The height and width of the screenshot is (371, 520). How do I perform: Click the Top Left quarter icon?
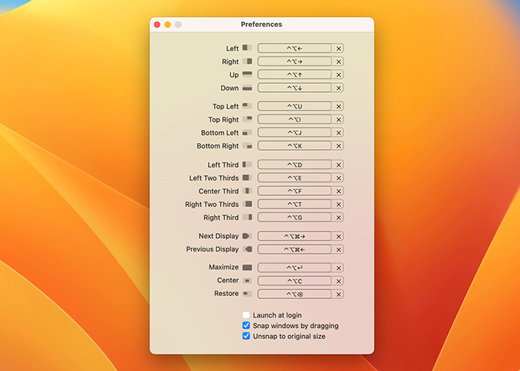coord(247,106)
